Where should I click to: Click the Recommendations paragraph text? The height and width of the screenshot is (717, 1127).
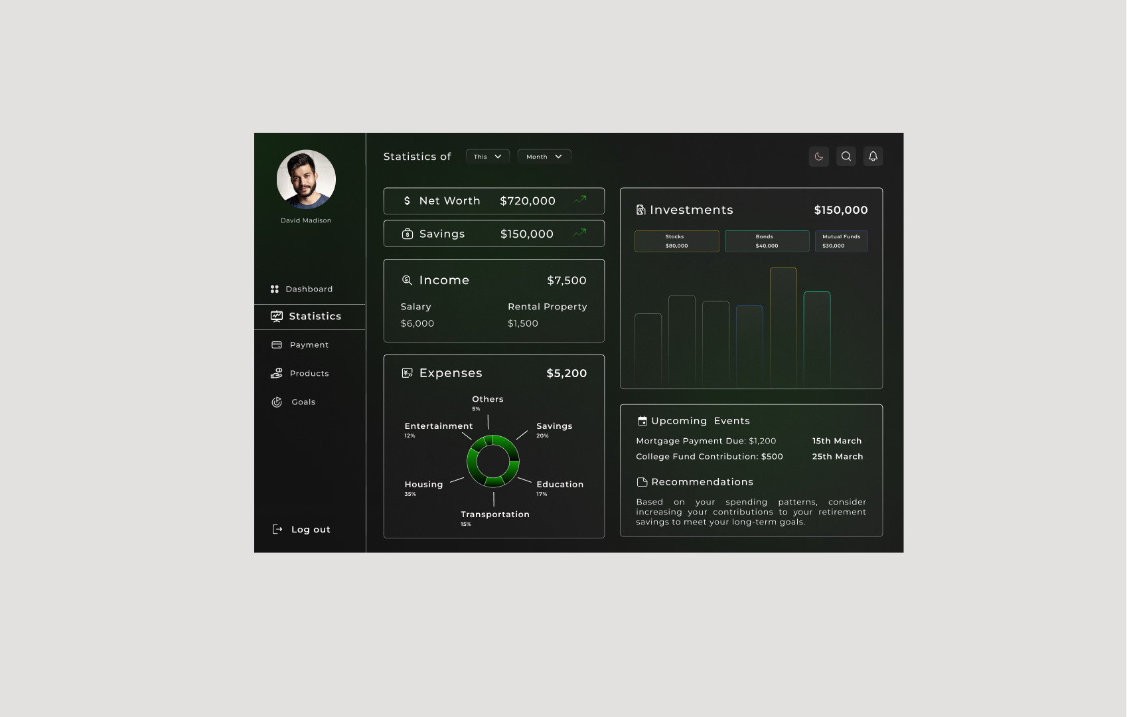point(751,512)
